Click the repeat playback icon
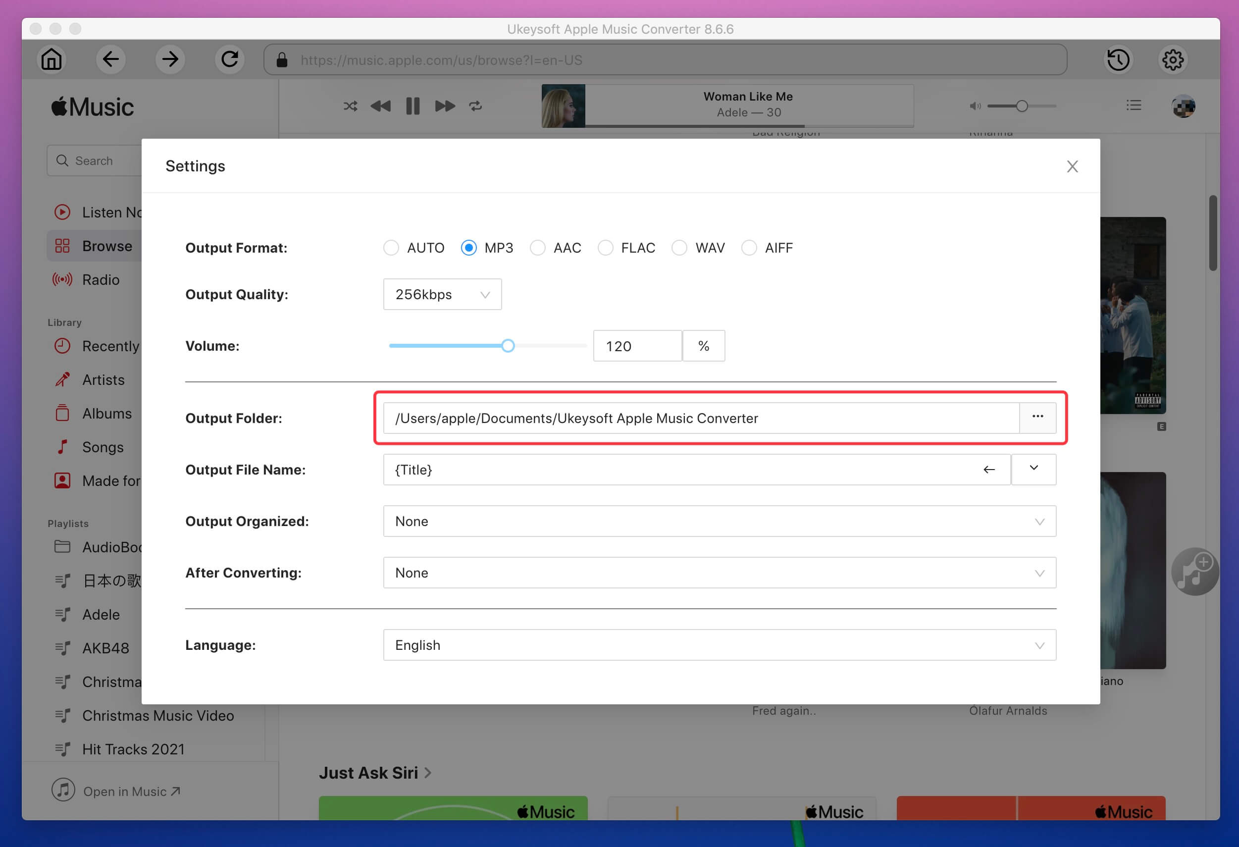Screen dimensions: 1239x847 tap(476, 105)
